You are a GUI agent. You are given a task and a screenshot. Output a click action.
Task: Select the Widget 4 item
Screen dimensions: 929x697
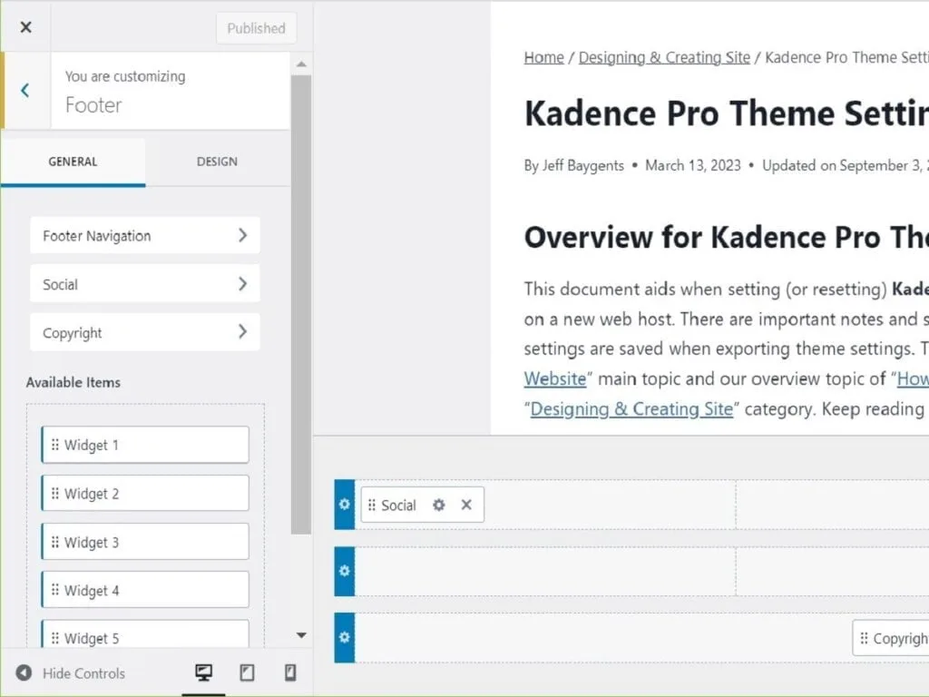[145, 590]
